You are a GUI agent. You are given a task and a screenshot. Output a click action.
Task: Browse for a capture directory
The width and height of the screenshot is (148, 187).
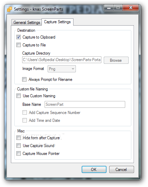coord(116,60)
